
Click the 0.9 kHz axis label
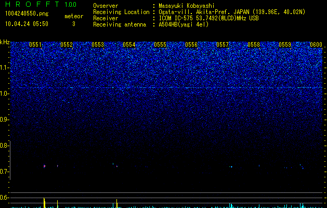(x=4, y=120)
